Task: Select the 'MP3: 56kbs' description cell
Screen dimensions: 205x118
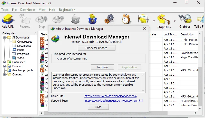Action: (189, 70)
